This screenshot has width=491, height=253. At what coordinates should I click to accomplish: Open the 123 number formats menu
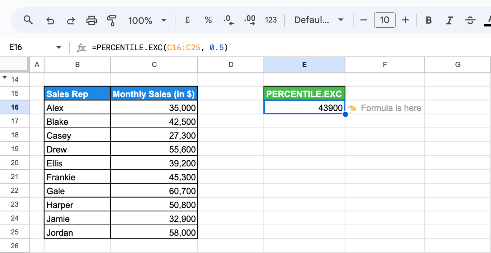[x=271, y=20]
